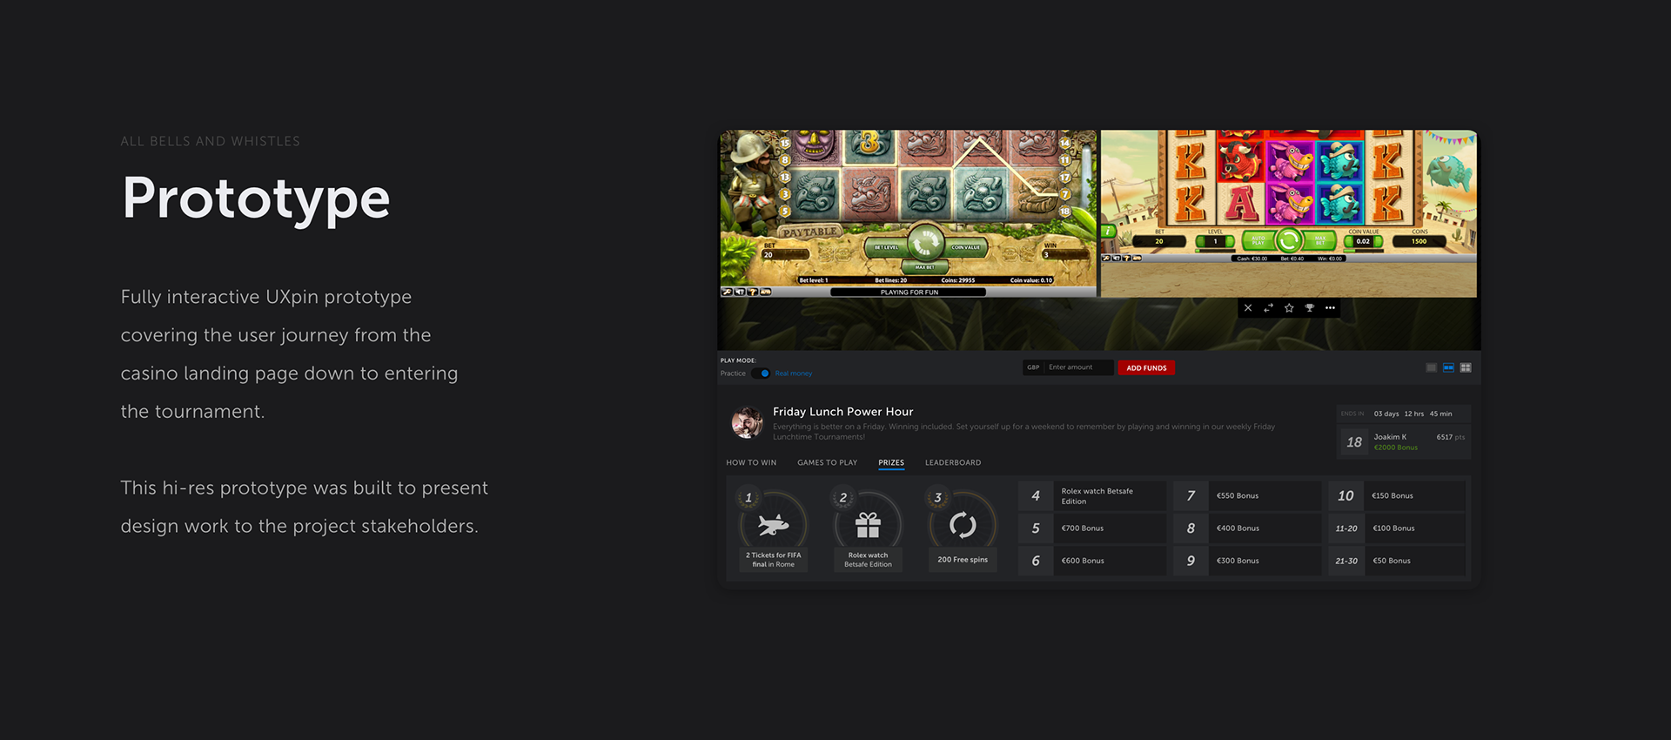Click '2 Tickets for FIFA final in Rome'
This screenshot has height=740, width=1671.
point(774,560)
